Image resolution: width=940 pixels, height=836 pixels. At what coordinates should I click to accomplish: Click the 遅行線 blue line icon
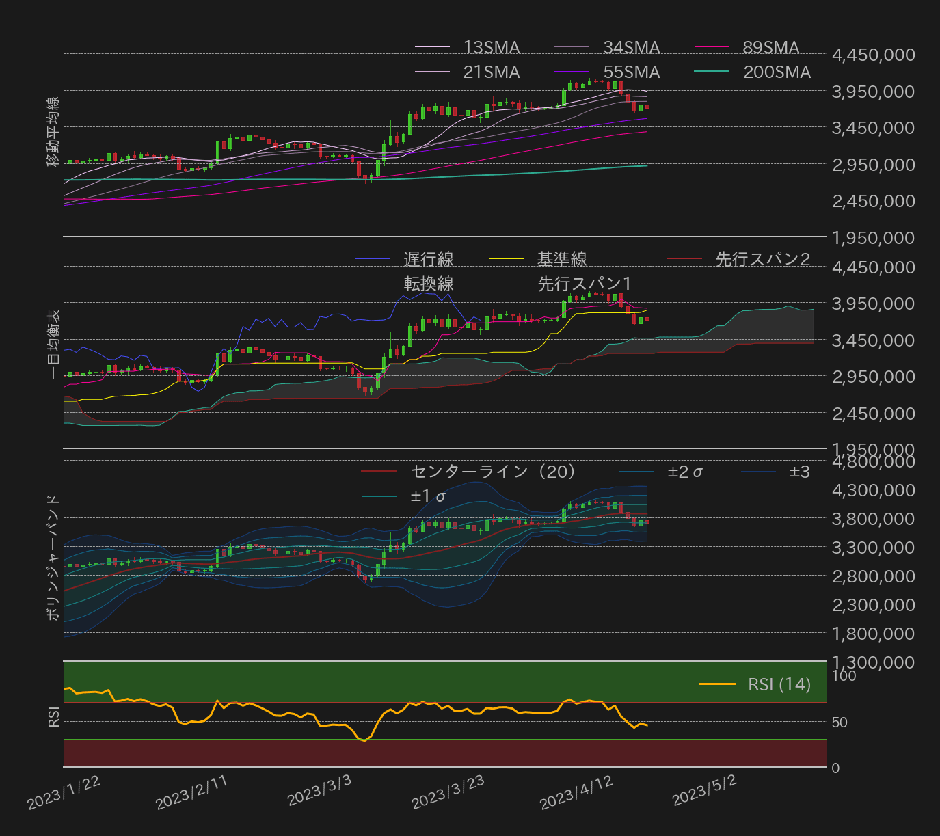(x=373, y=258)
